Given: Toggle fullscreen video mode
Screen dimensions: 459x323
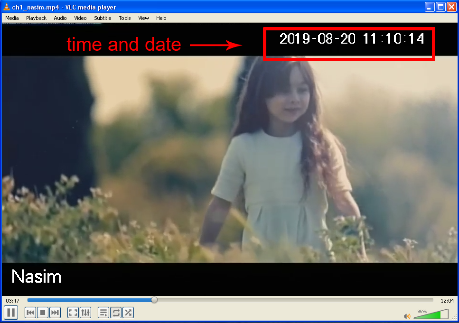Looking at the screenshot, I should pos(73,313).
